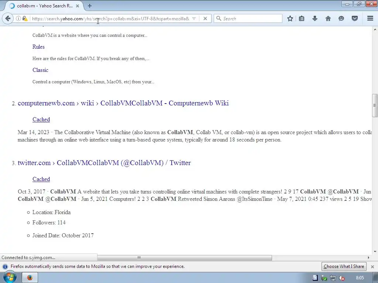Open the Classic sublink
This screenshot has height=283, width=378.
(x=40, y=70)
